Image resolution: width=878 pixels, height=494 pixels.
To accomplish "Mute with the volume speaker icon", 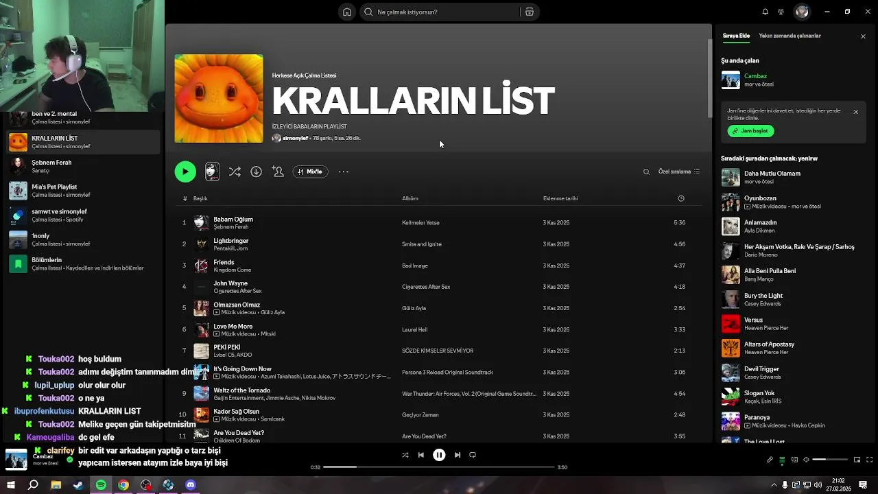I will click(806, 460).
